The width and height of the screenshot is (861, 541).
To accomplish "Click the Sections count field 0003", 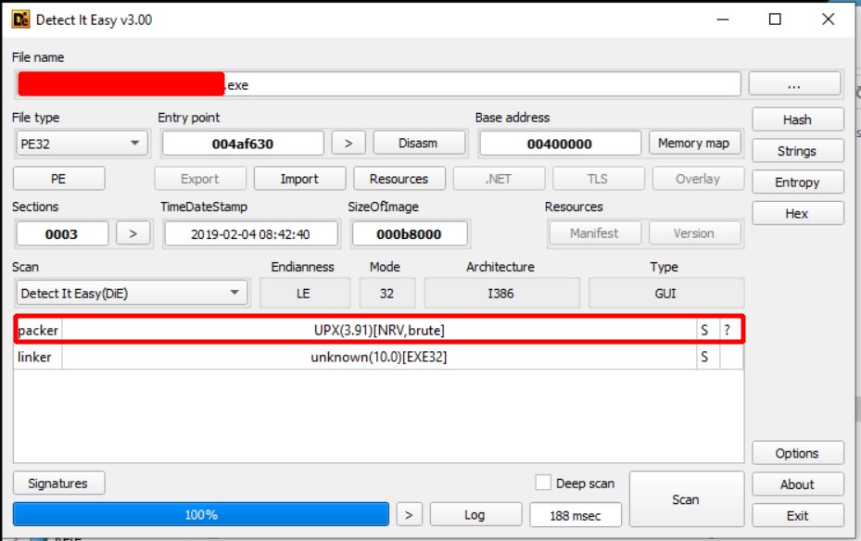I will pyautogui.click(x=61, y=234).
